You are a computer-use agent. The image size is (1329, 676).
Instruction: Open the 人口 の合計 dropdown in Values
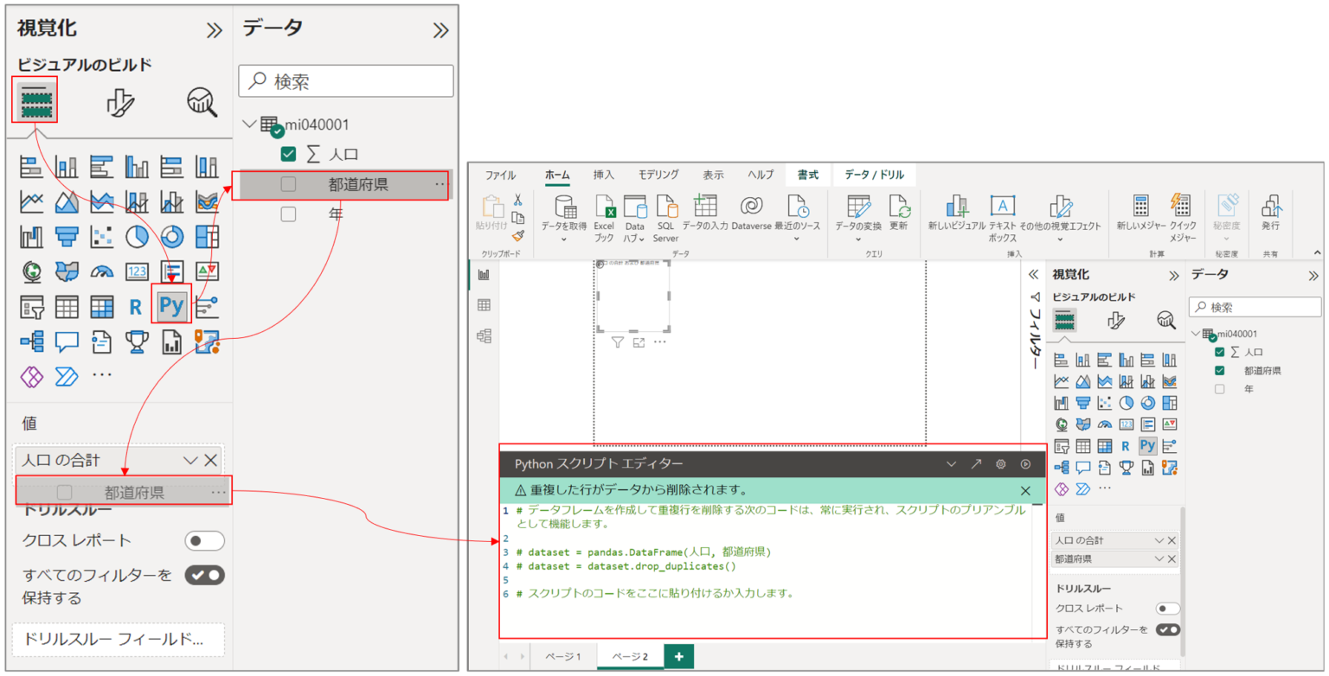tap(193, 460)
